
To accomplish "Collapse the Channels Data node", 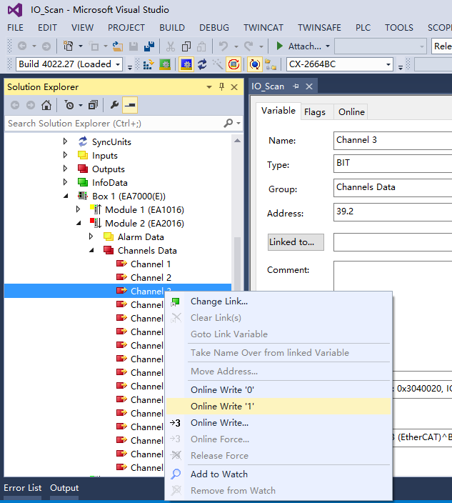I will (91, 250).
